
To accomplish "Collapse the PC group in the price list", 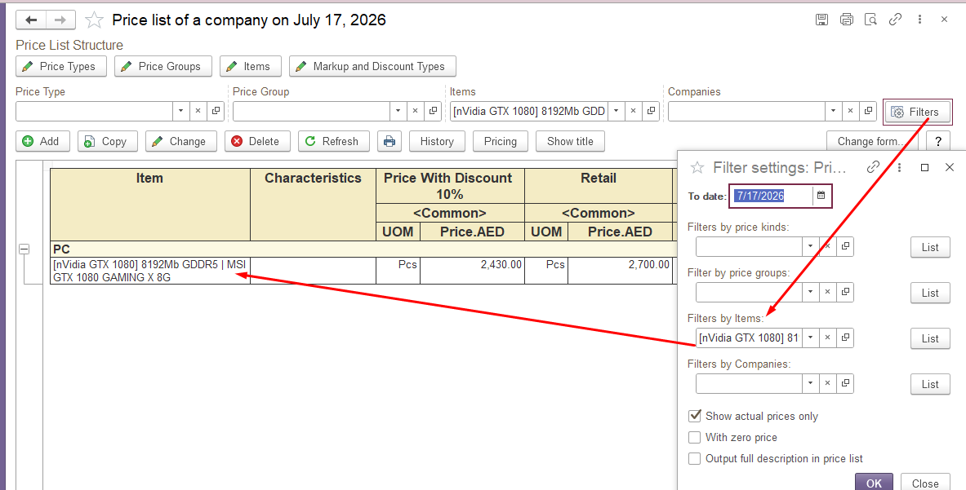I will [24, 249].
